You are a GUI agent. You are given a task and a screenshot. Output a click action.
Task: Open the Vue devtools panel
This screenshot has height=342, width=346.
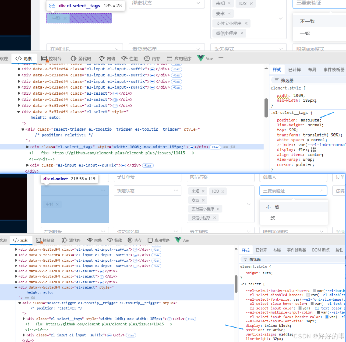pyautogui.click(x=205, y=59)
